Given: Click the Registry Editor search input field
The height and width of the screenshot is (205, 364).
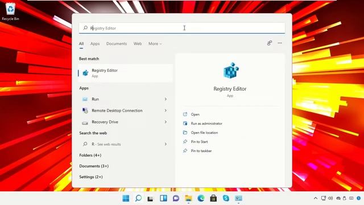Looking at the screenshot, I should pyautogui.click(x=182, y=28).
